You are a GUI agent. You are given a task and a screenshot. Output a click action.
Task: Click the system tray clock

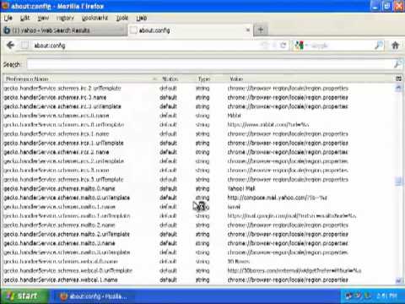click(x=386, y=296)
